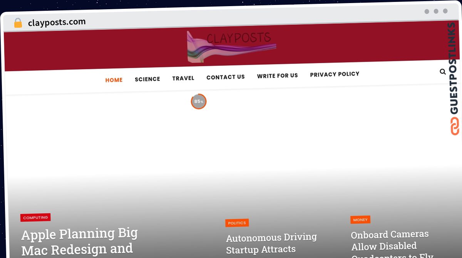462x258 pixels.
Task: Click the clayposts.com address text
Action: click(57, 22)
